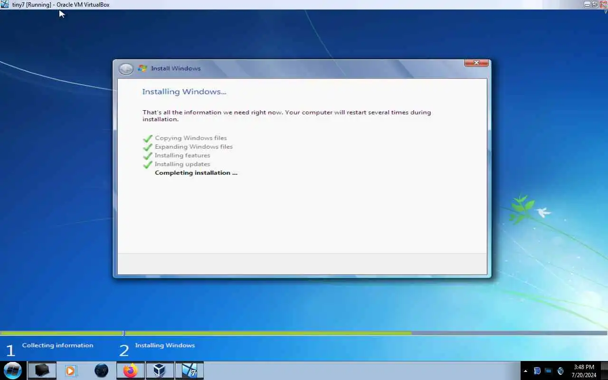Click 'Installing updates' text

[x=182, y=164]
